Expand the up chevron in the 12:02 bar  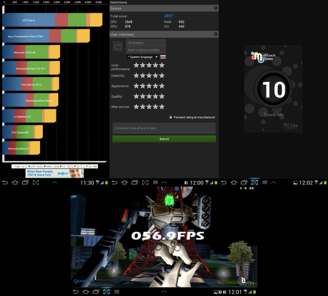[x=273, y=183]
